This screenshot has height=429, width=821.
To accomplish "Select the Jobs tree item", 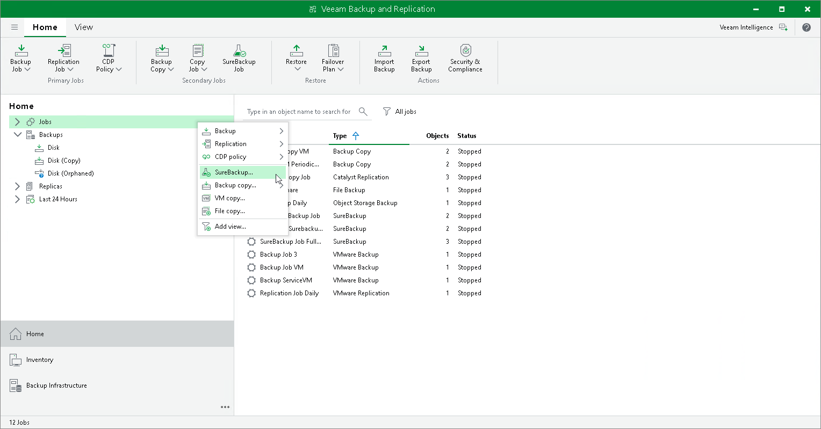I will pos(121,122).
